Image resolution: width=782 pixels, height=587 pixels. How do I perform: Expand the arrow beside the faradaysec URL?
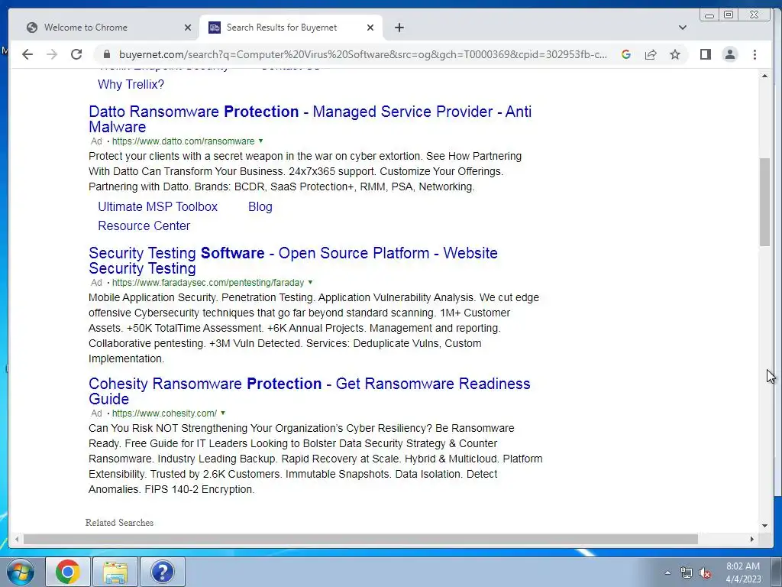tap(310, 282)
